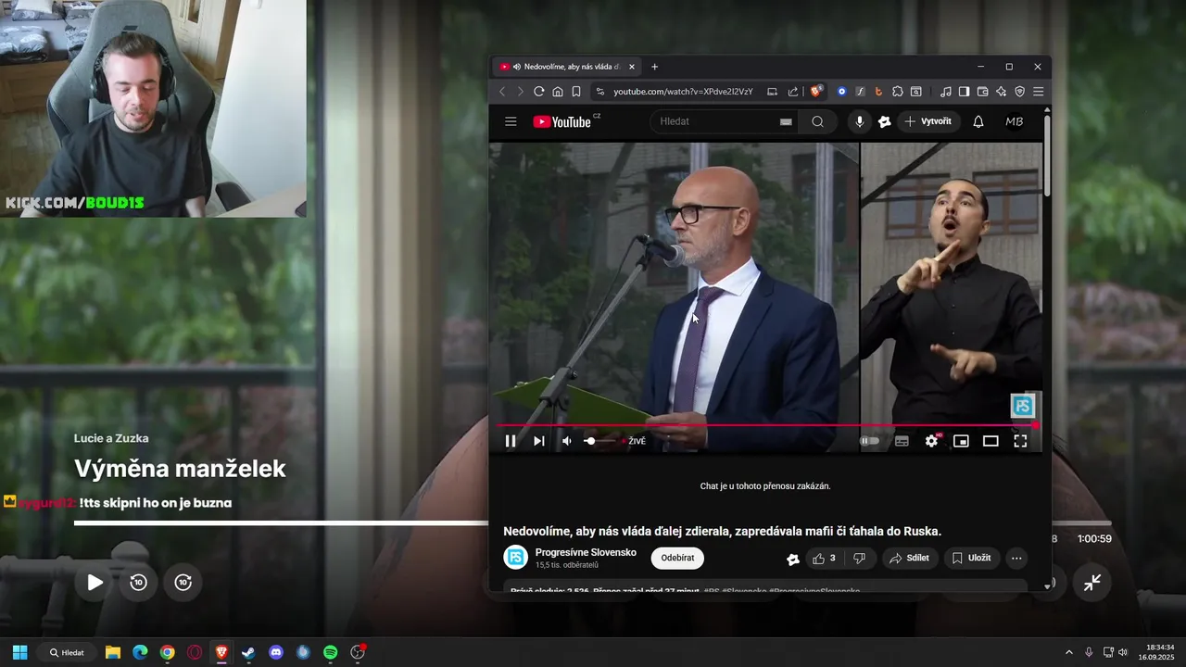Open the YouTube hamburger guide menu

511,121
